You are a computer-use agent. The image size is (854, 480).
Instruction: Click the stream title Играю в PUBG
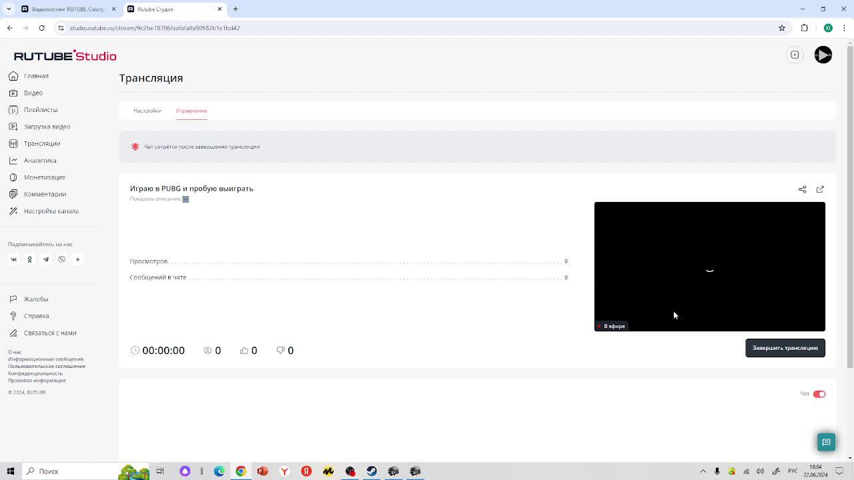pyautogui.click(x=191, y=189)
